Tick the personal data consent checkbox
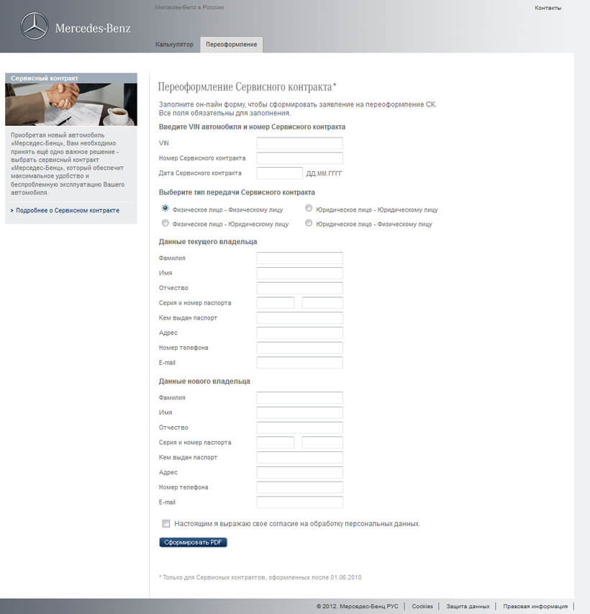This screenshot has height=614, width=590. coord(166,523)
